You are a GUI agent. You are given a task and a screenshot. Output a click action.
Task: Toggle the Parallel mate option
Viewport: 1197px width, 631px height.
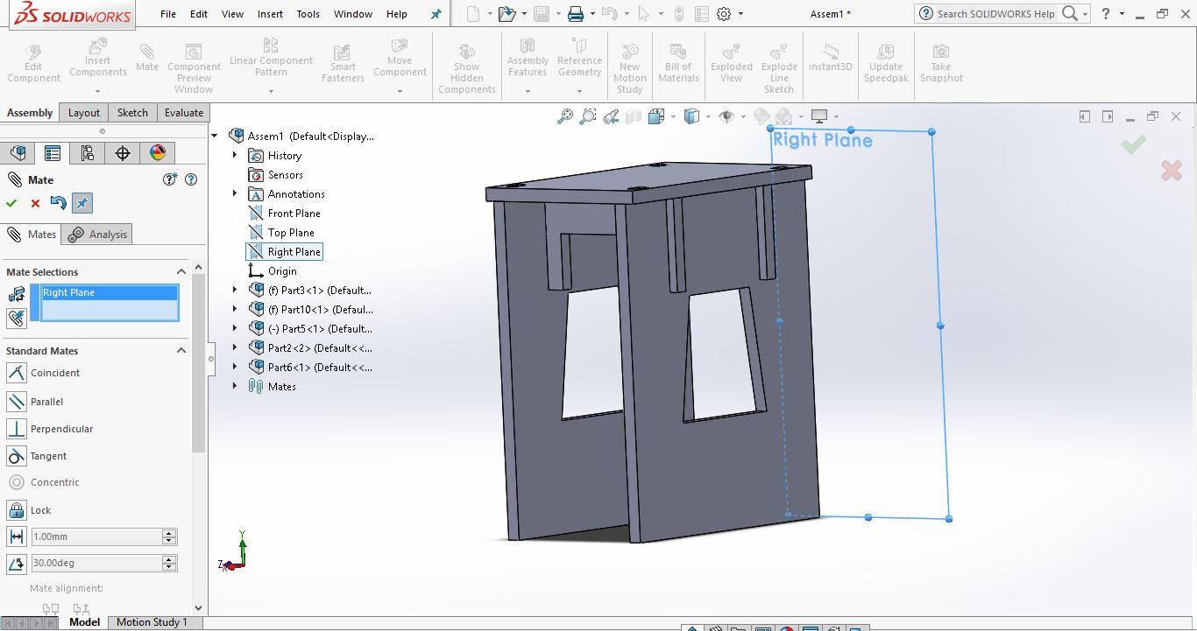coord(17,402)
